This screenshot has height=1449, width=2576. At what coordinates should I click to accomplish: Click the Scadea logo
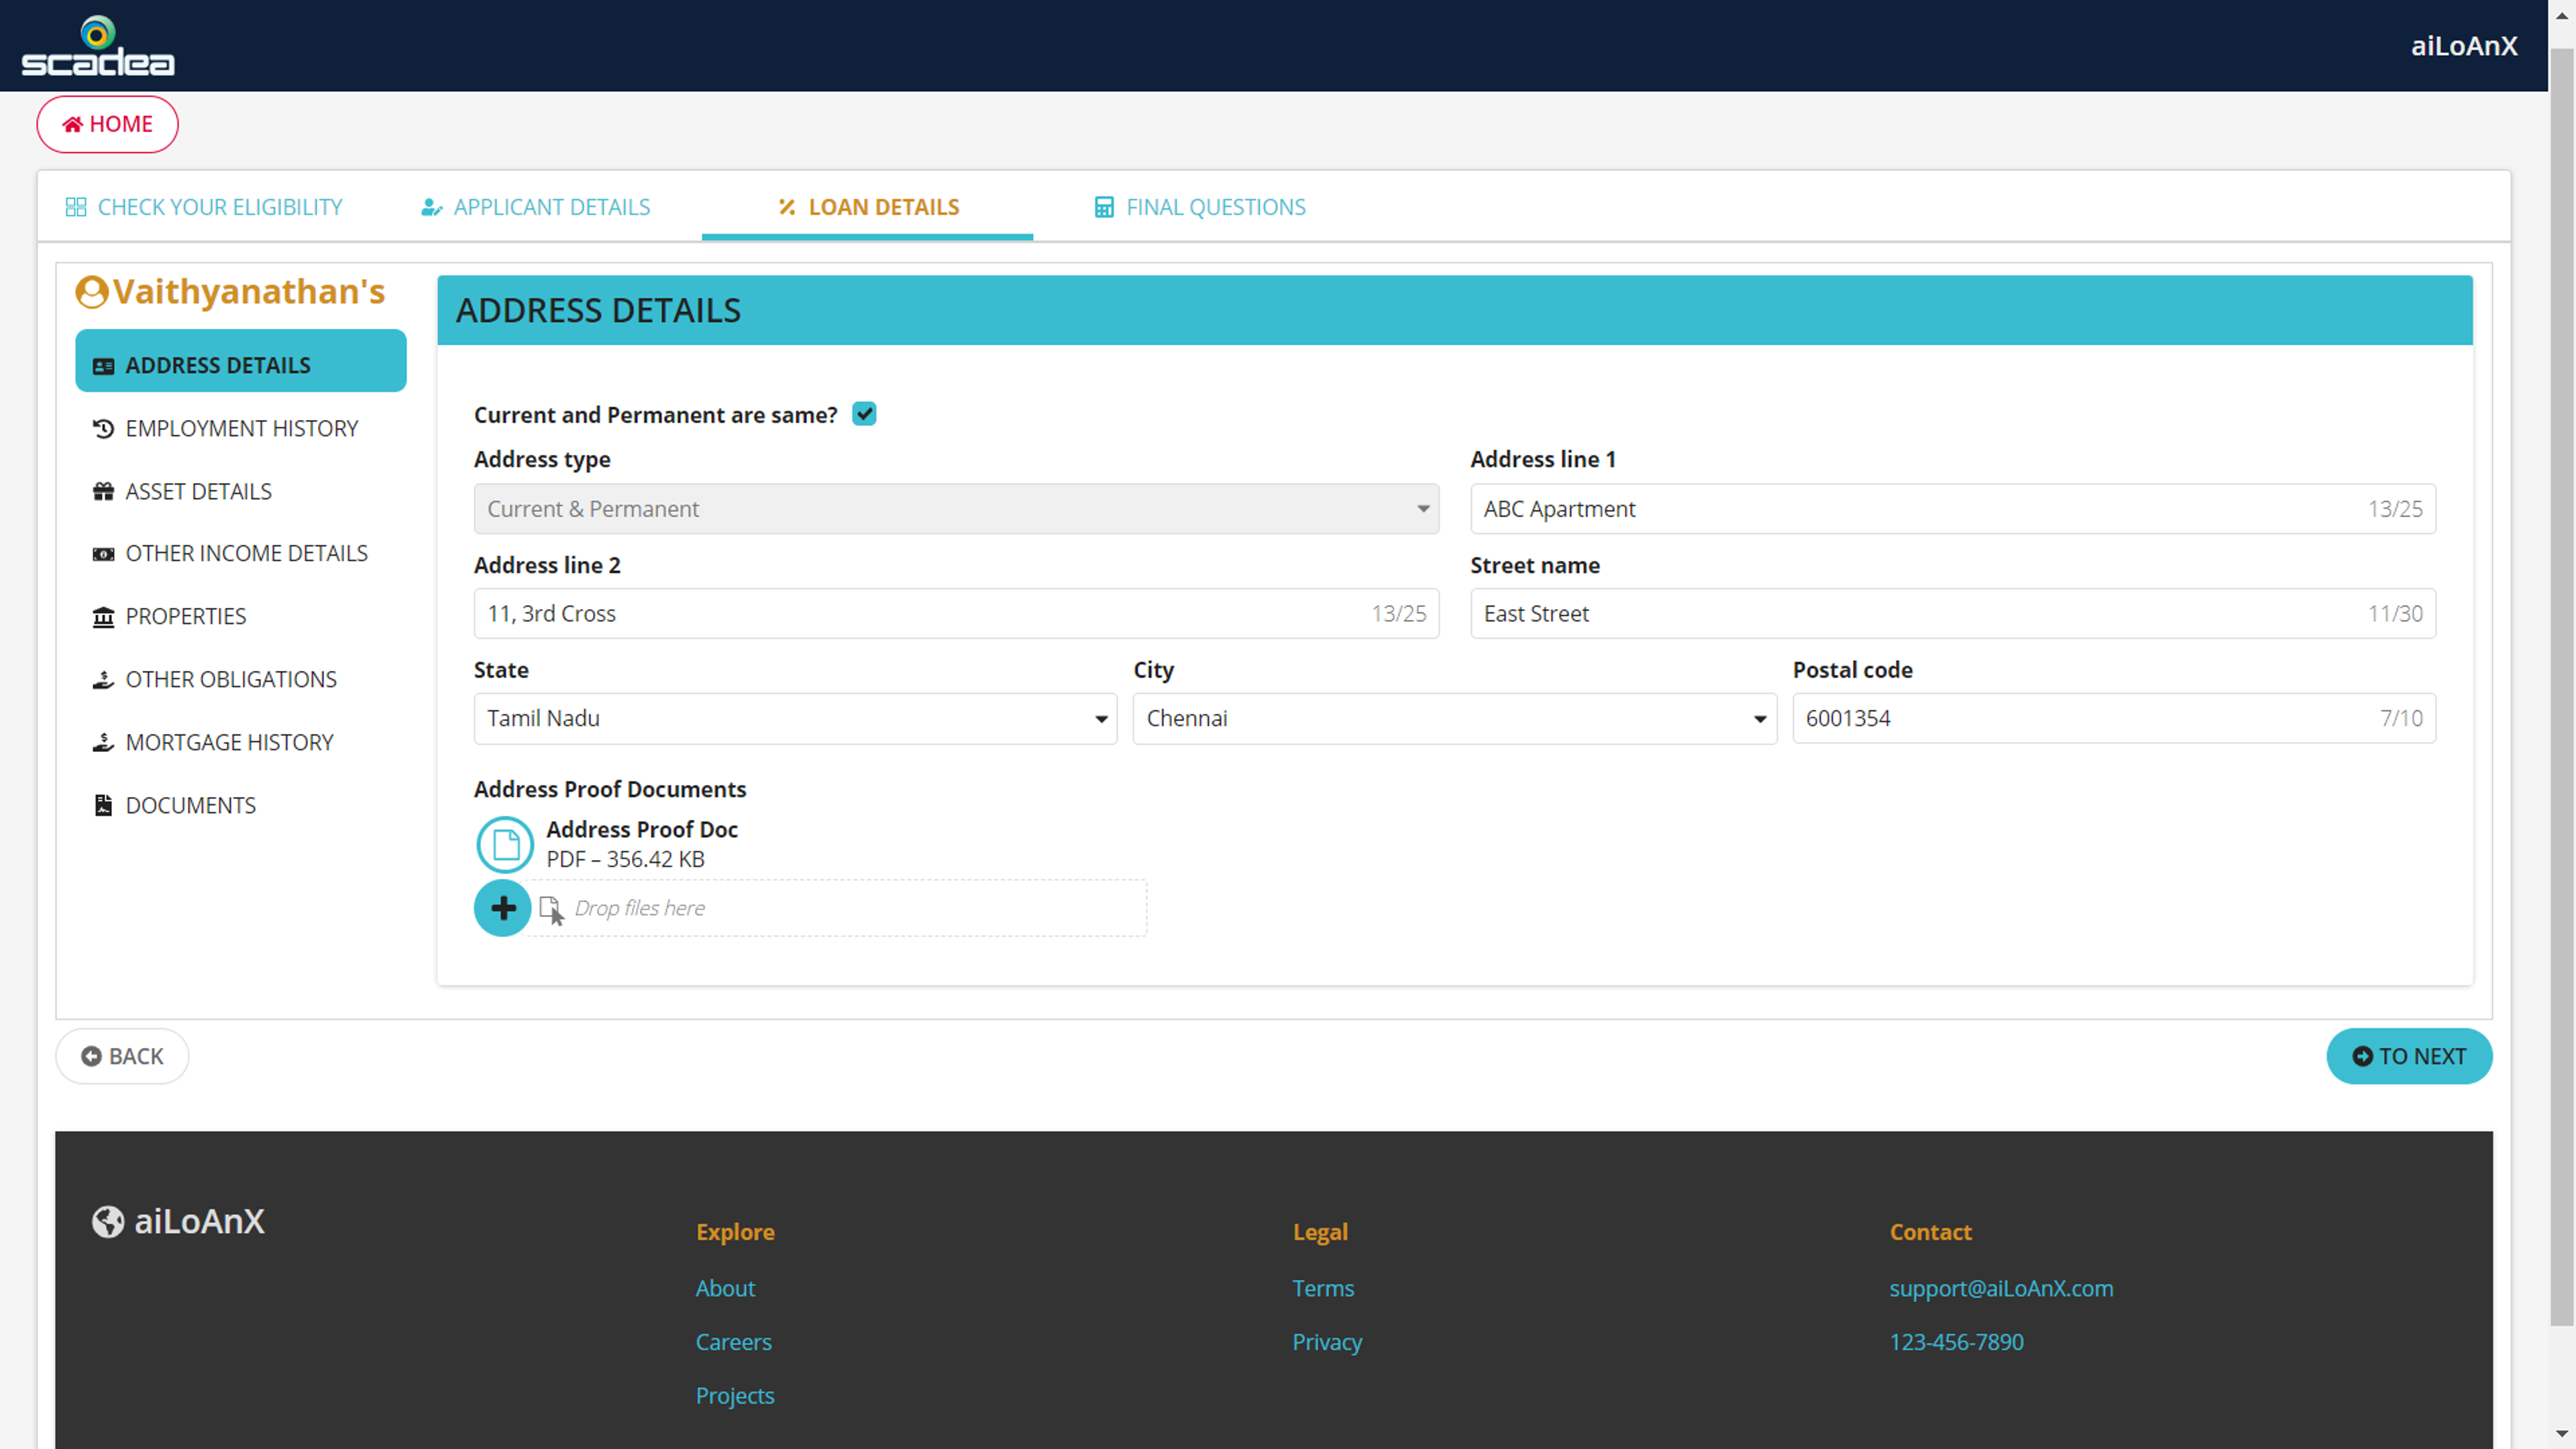pyautogui.click(x=98, y=46)
